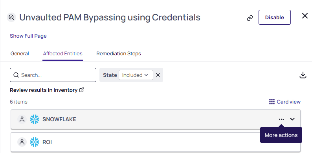Expand the SNOWFLAKE entity row
The image size is (312, 153).
292,119
